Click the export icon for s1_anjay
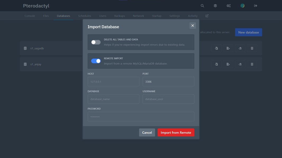The height and width of the screenshot is (158, 282). pos(228,64)
